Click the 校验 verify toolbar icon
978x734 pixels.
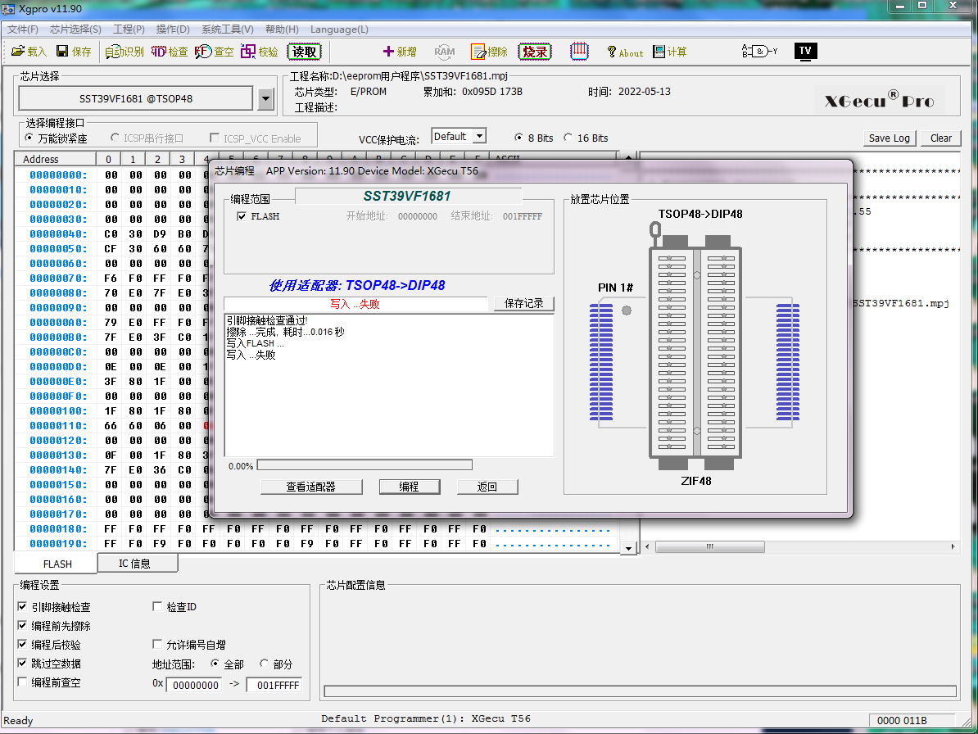259,52
